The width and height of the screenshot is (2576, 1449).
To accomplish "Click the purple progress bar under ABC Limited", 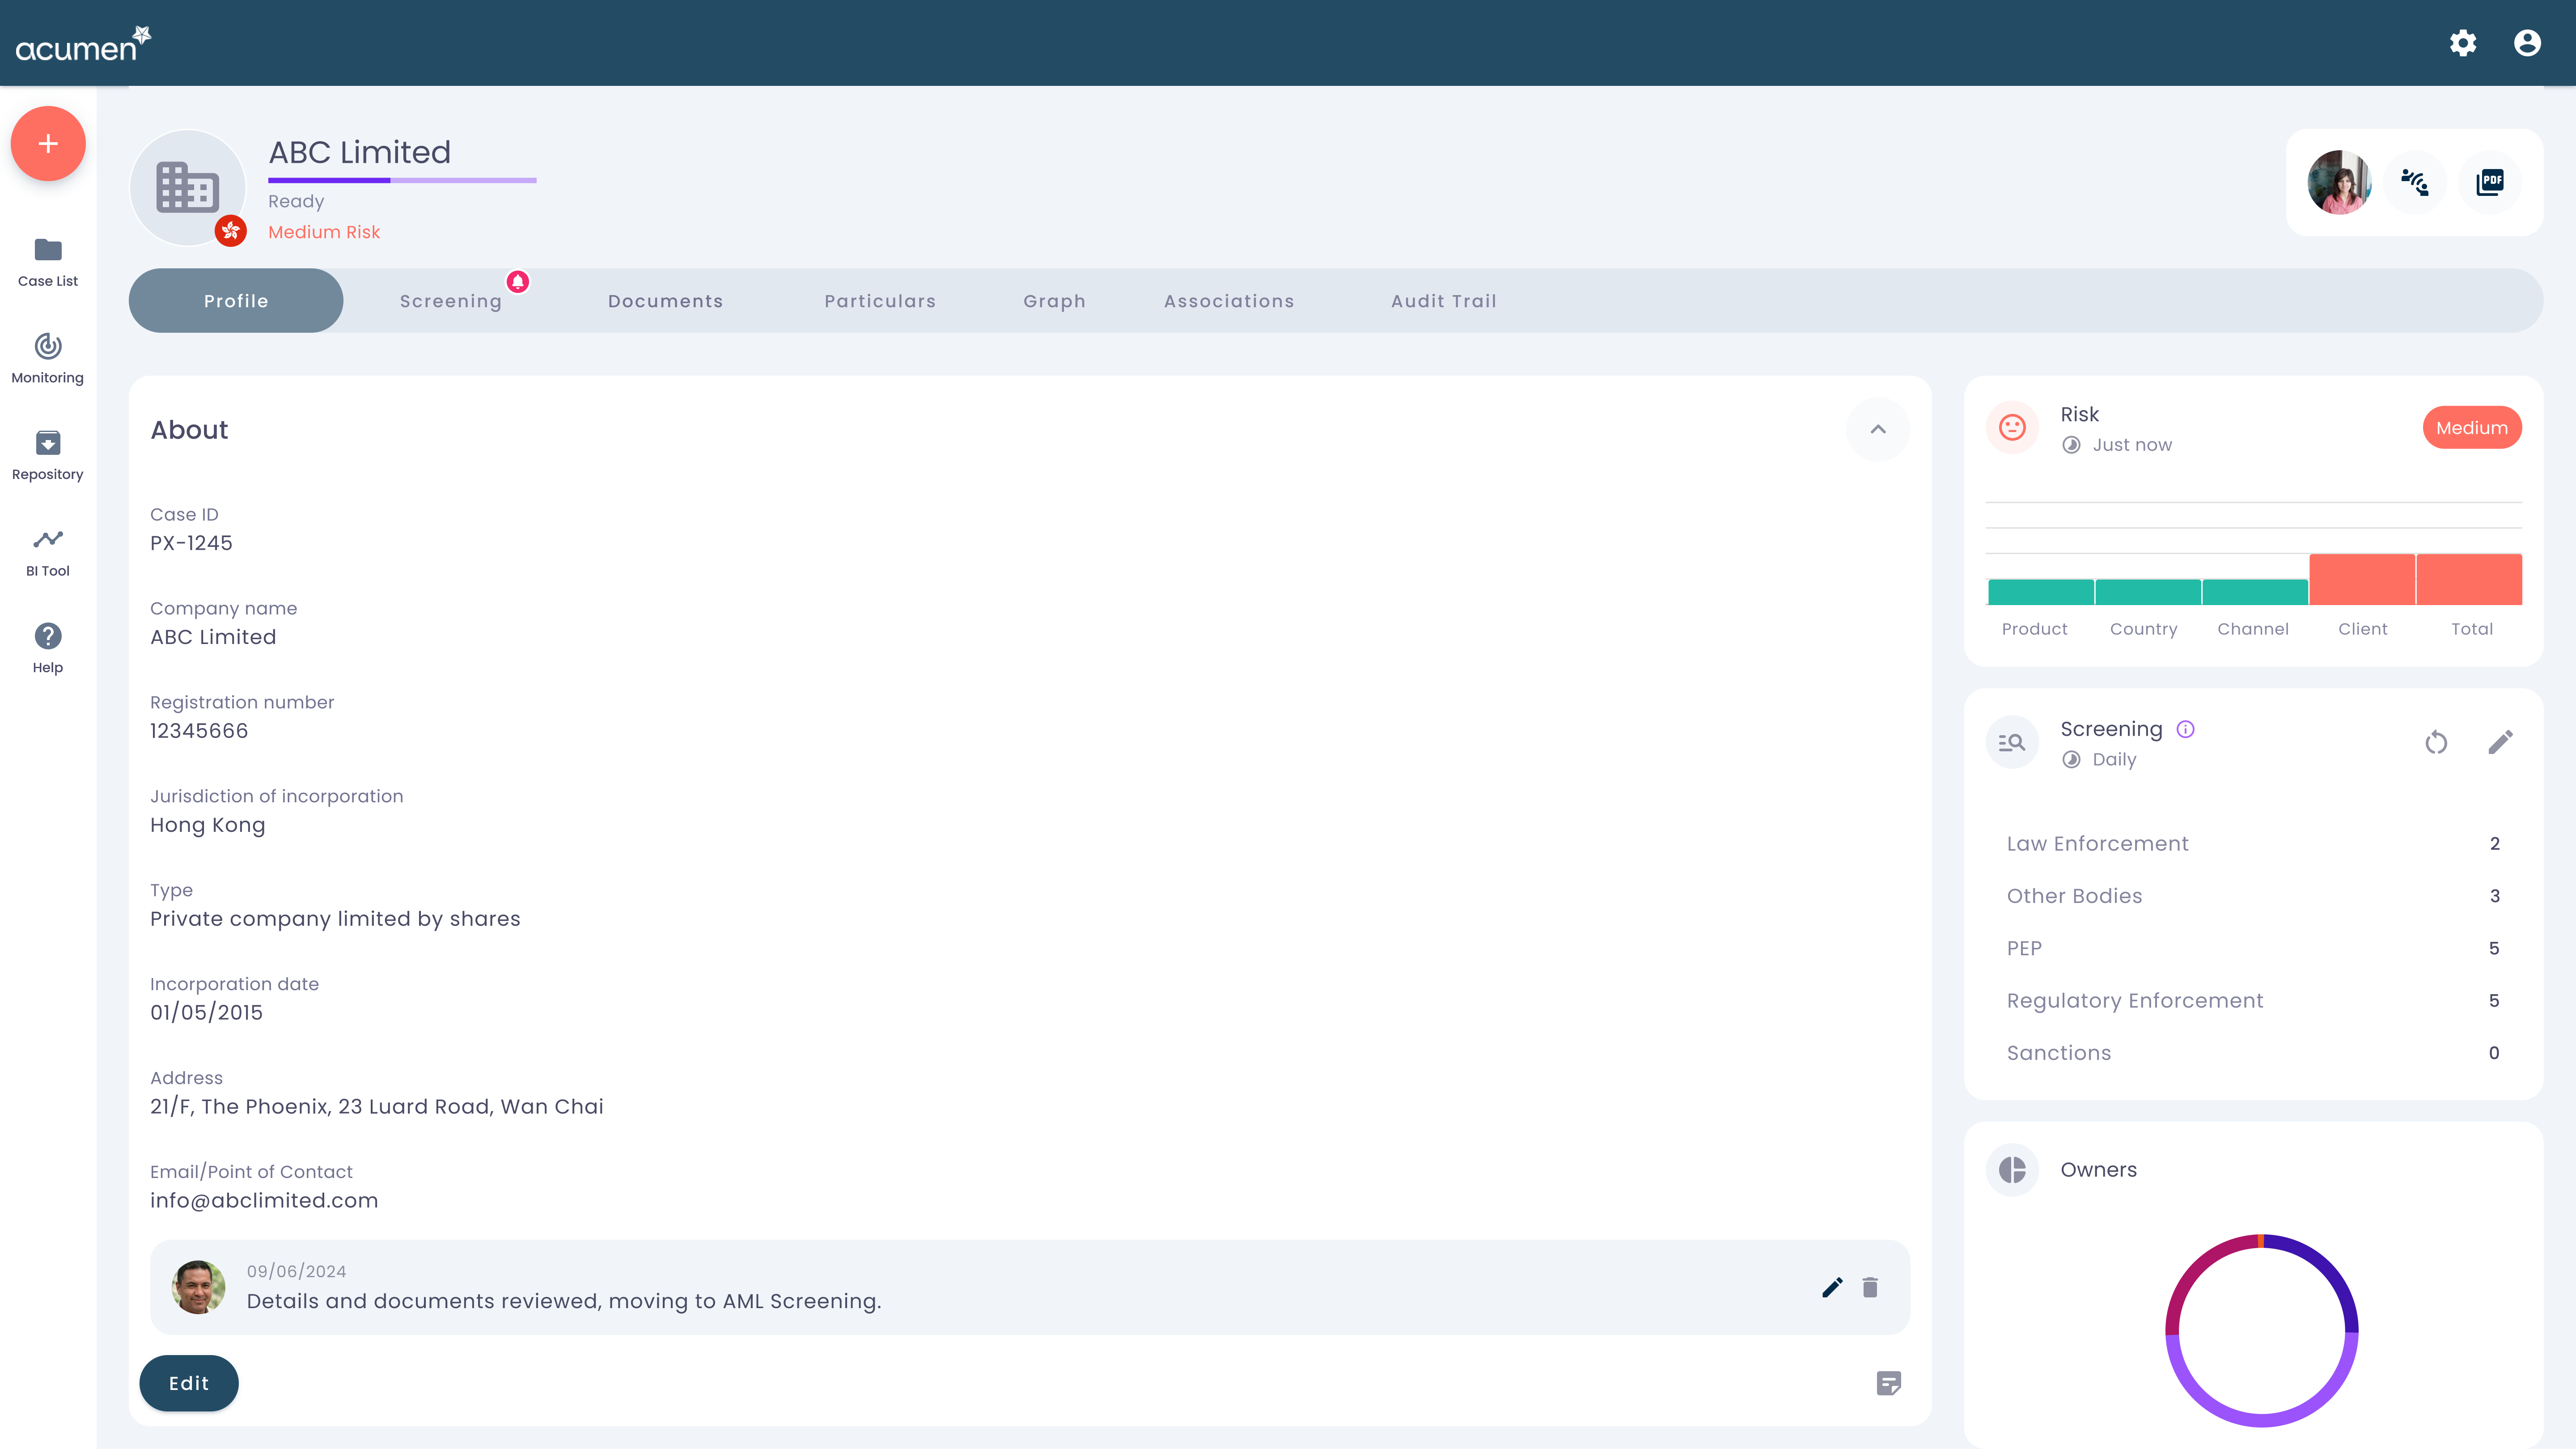I will tap(402, 180).
